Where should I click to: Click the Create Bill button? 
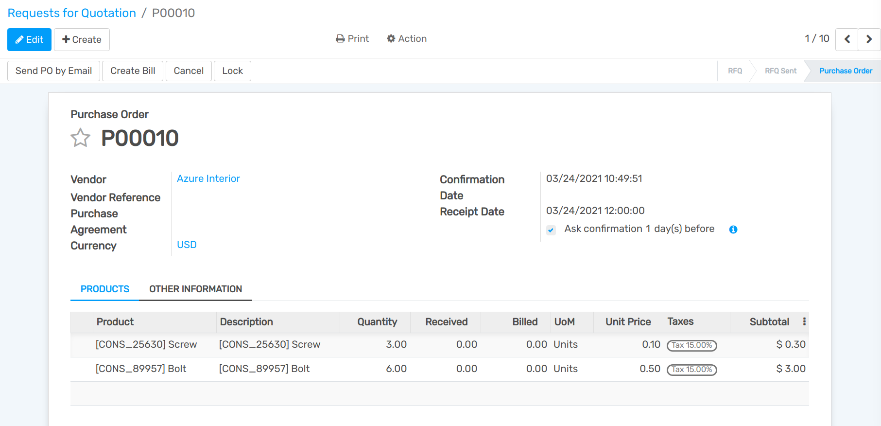pyautogui.click(x=133, y=71)
